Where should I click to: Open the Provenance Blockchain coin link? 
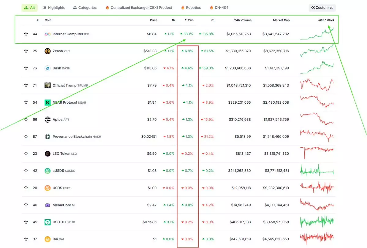(x=72, y=137)
